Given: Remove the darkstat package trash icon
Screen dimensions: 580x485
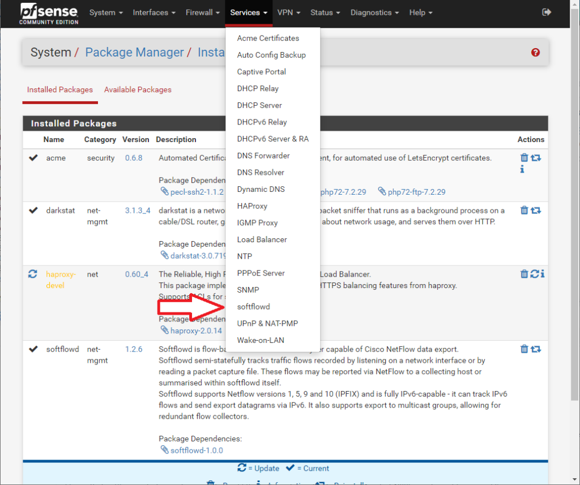Looking at the screenshot, I should [524, 211].
